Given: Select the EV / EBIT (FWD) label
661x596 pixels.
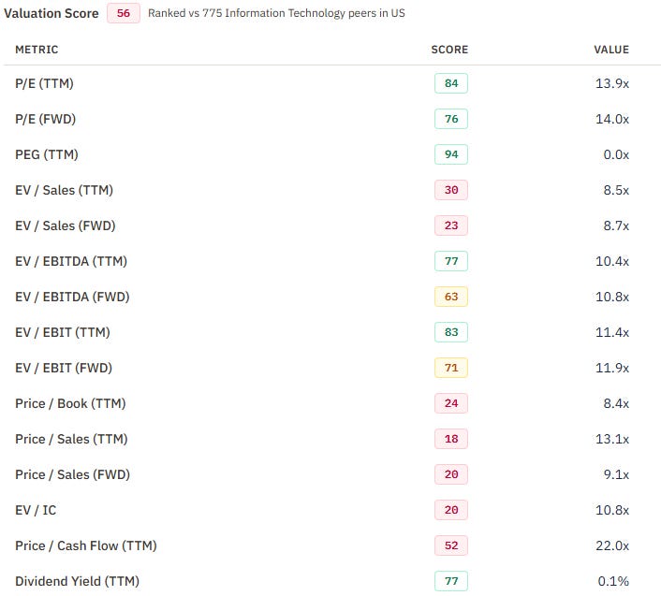Looking at the screenshot, I should (64, 368).
